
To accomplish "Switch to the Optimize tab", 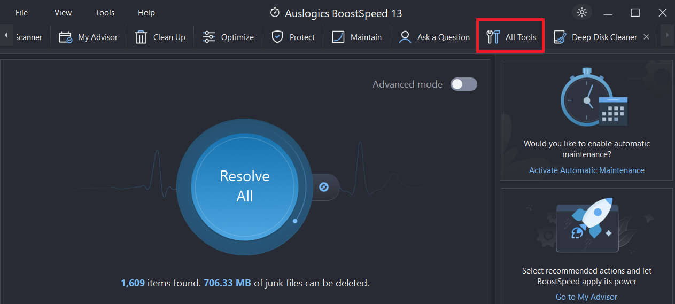I will tap(228, 37).
